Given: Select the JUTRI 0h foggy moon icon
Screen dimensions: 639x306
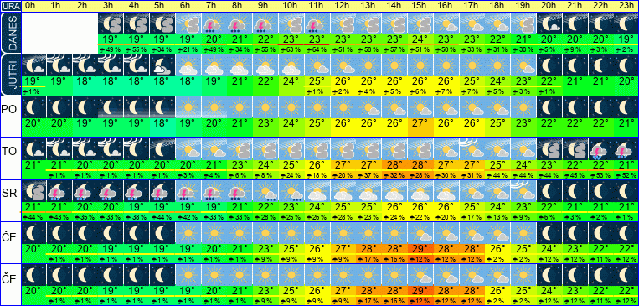Looking at the screenshot, I should point(33,65).
